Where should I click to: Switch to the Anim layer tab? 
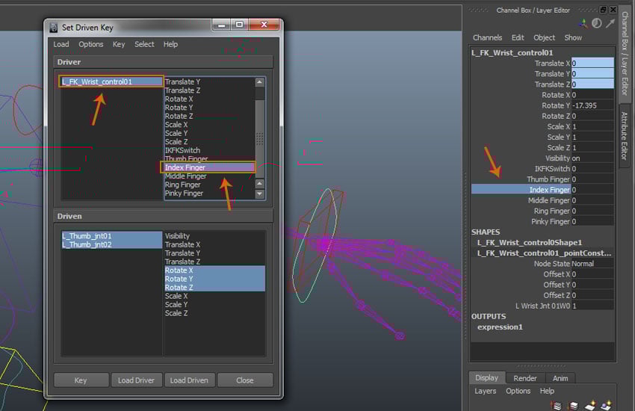point(560,378)
